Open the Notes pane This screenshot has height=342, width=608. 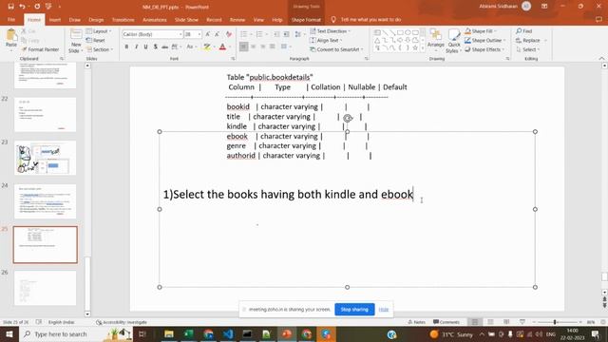pyautogui.click(x=416, y=322)
